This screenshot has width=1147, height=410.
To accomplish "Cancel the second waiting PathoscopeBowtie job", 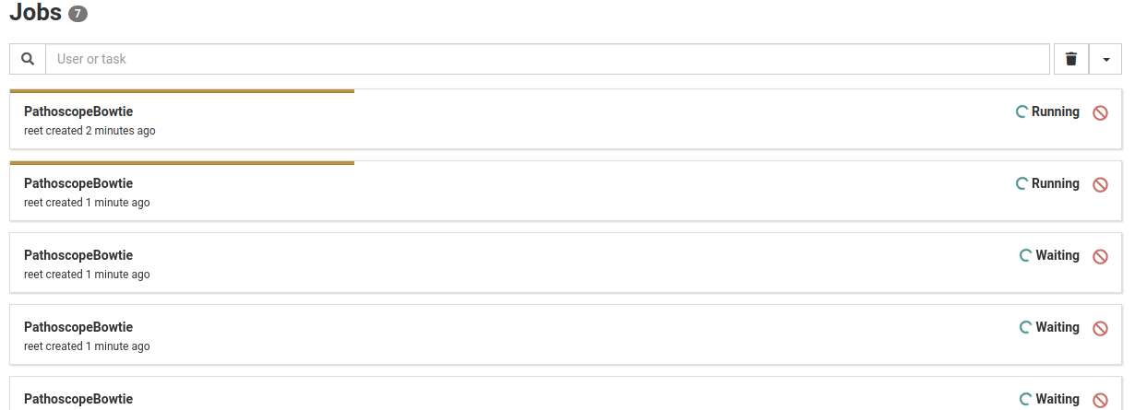I will (1100, 328).
